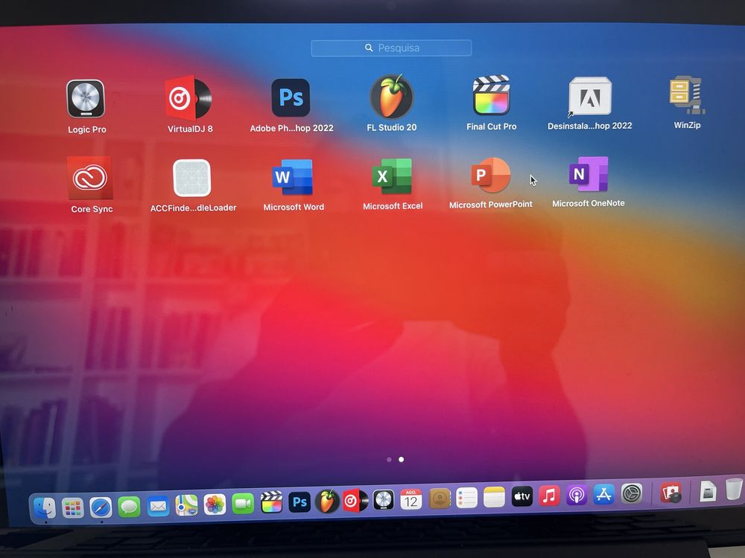Switch to first Launchpad page dot
Viewport: 745px width, 558px height.
(389, 459)
